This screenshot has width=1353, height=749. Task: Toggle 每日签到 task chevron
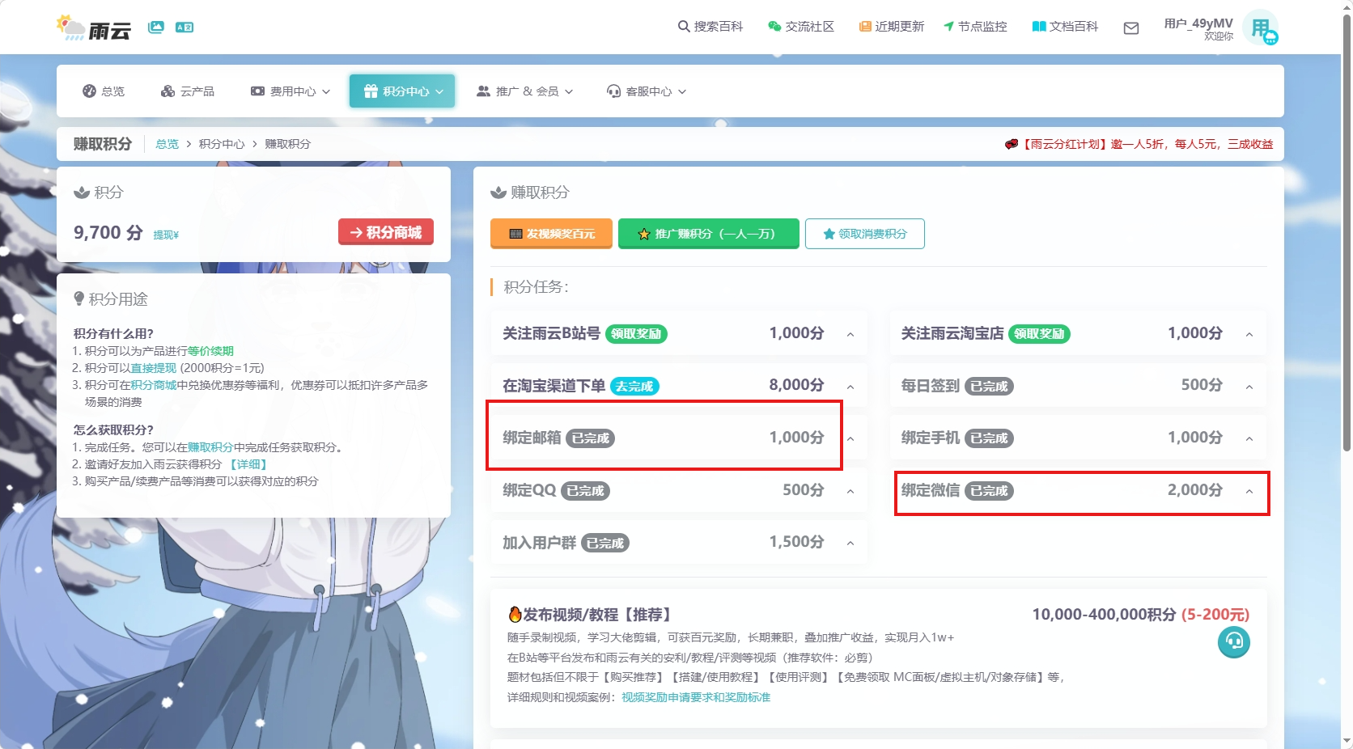[x=1249, y=387]
